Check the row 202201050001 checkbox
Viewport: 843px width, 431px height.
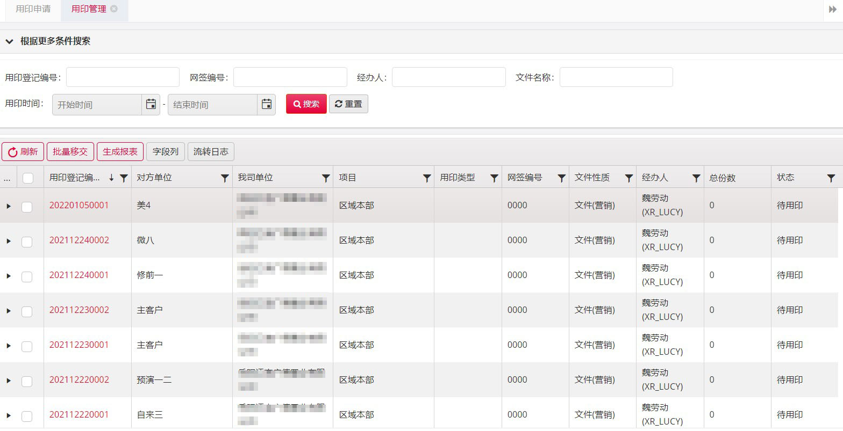27,207
